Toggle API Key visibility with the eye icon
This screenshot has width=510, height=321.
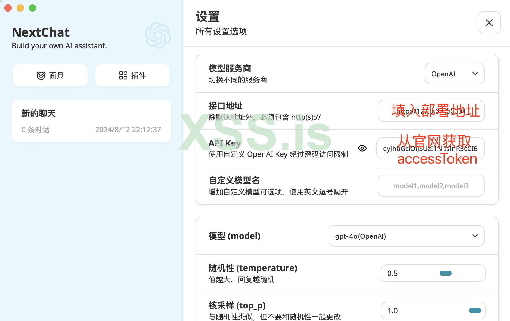(x=362, y=148)
